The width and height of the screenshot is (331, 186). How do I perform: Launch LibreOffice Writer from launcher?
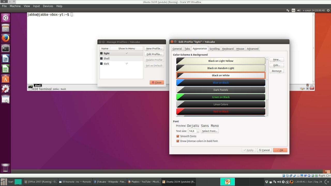pos(5,58)
